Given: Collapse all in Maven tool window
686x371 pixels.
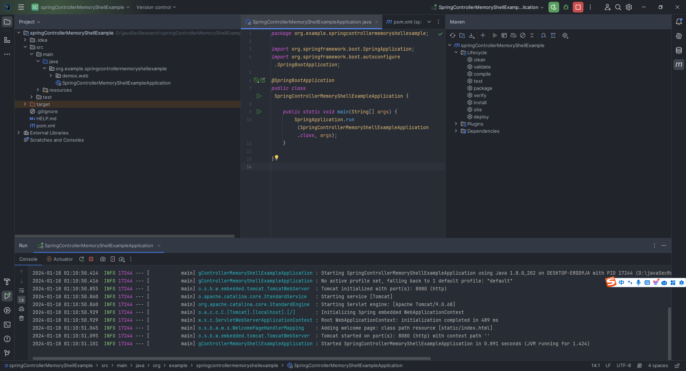Looking at the screenshot, I should [x=532, y=35].
